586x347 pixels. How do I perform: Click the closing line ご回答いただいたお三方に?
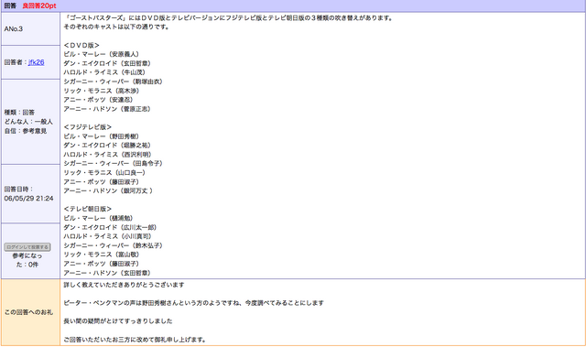[135, 340]
